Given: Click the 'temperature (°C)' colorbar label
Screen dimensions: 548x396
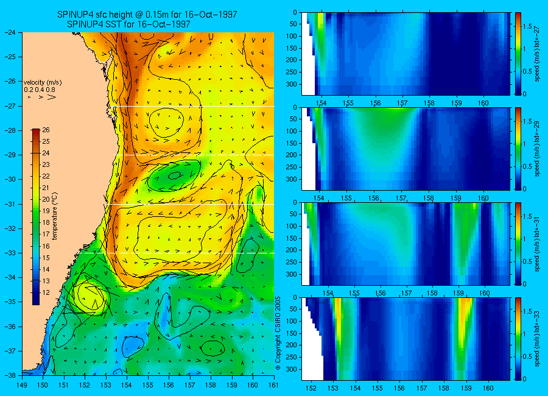Looking at the screenshot, I should [55, 216].
